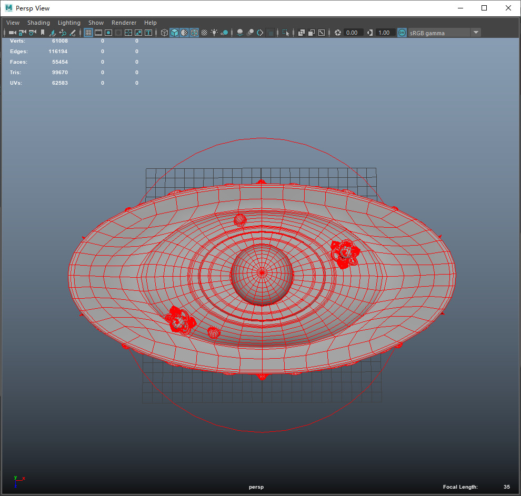
Task: Open the Shading menu
Action: (x=38, y=23)
